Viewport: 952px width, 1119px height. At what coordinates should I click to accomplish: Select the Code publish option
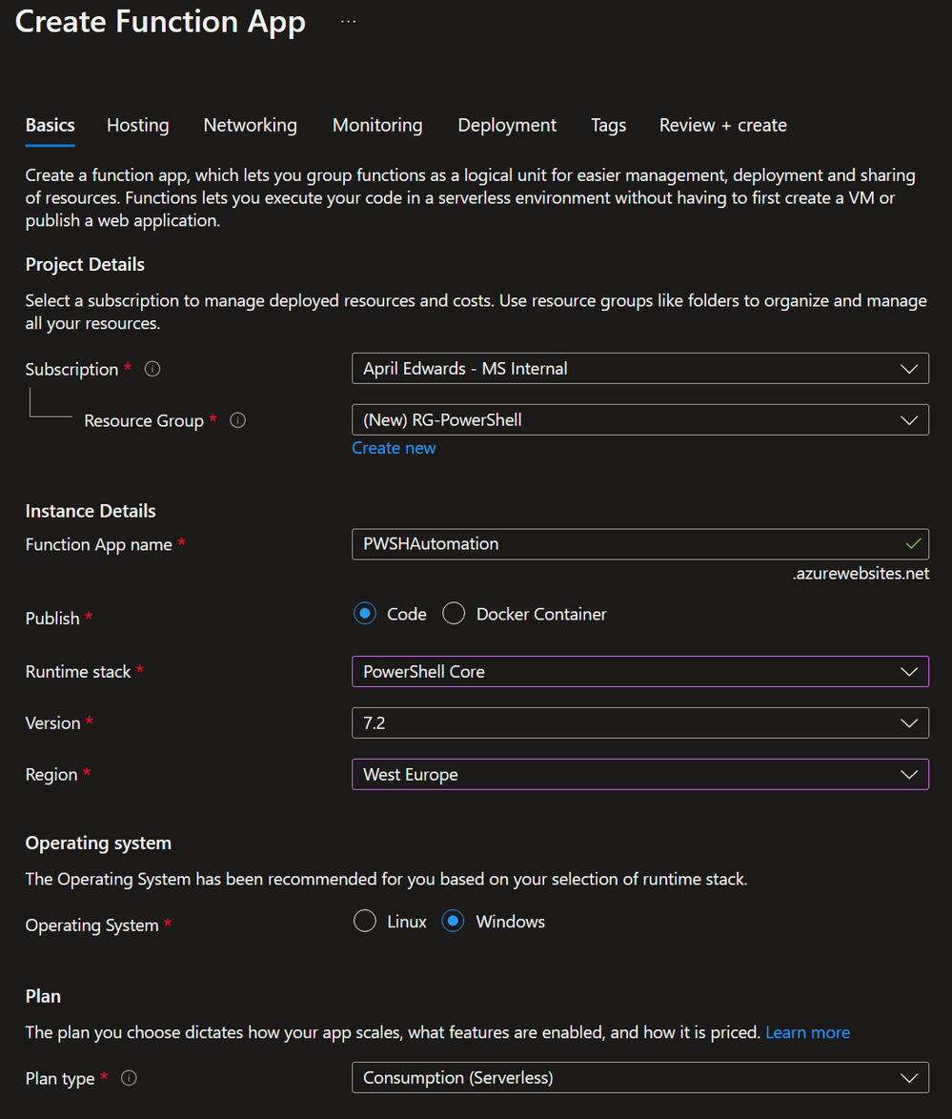365,614
